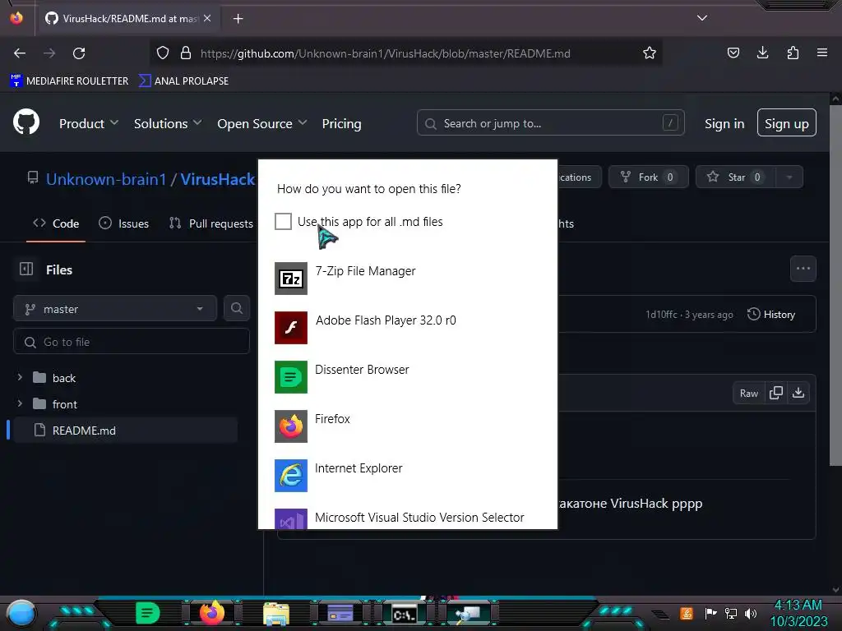The image size is (842, 631).
Task: Open command prompt taskbar item
Action: 404,614
